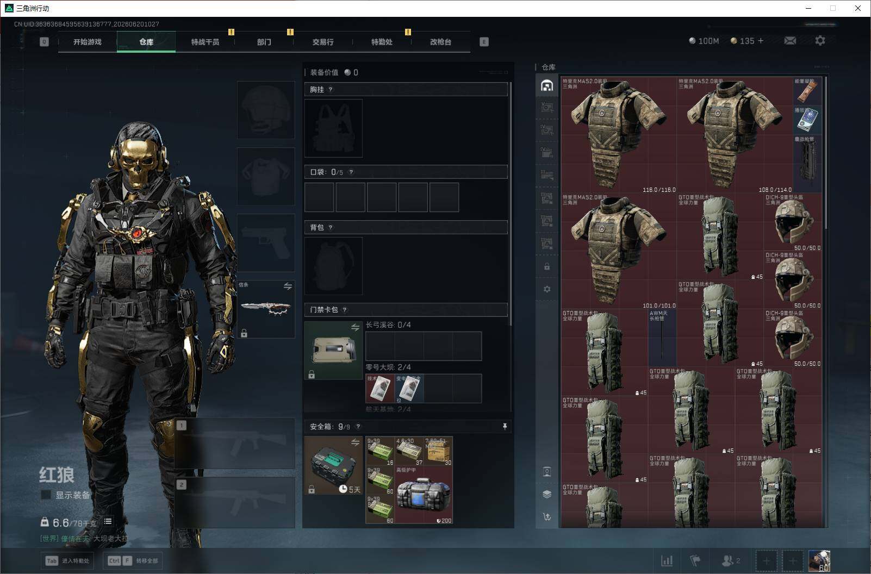Open the weight details list icon
871x574 pixels.
point(108,522)
